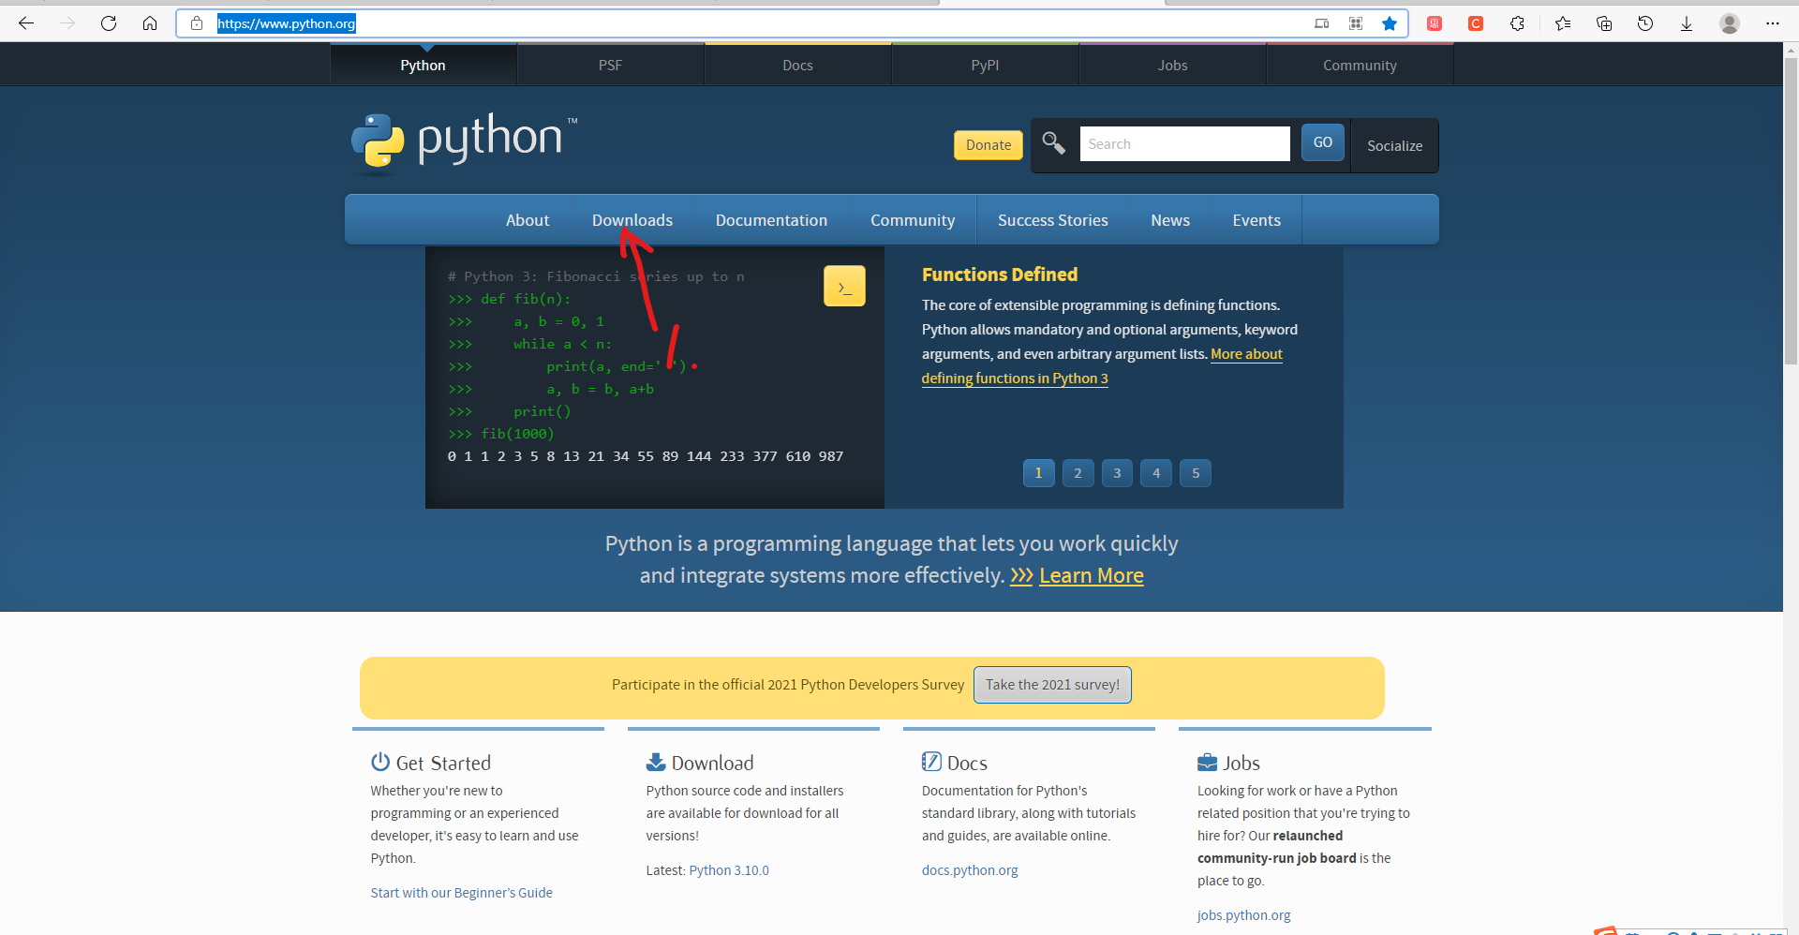Open the Python 3.10.0 latest release link

(729, 870)
